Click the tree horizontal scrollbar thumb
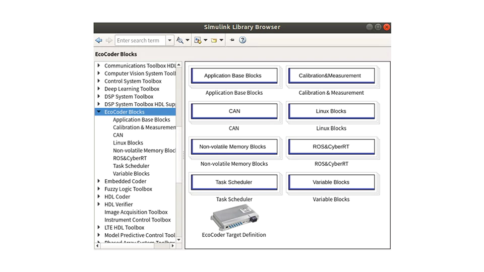484x272 pixels. pos(127,246)
